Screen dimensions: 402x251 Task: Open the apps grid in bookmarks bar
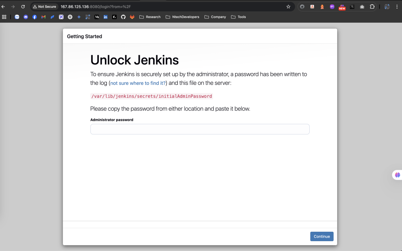click(4, 17)
